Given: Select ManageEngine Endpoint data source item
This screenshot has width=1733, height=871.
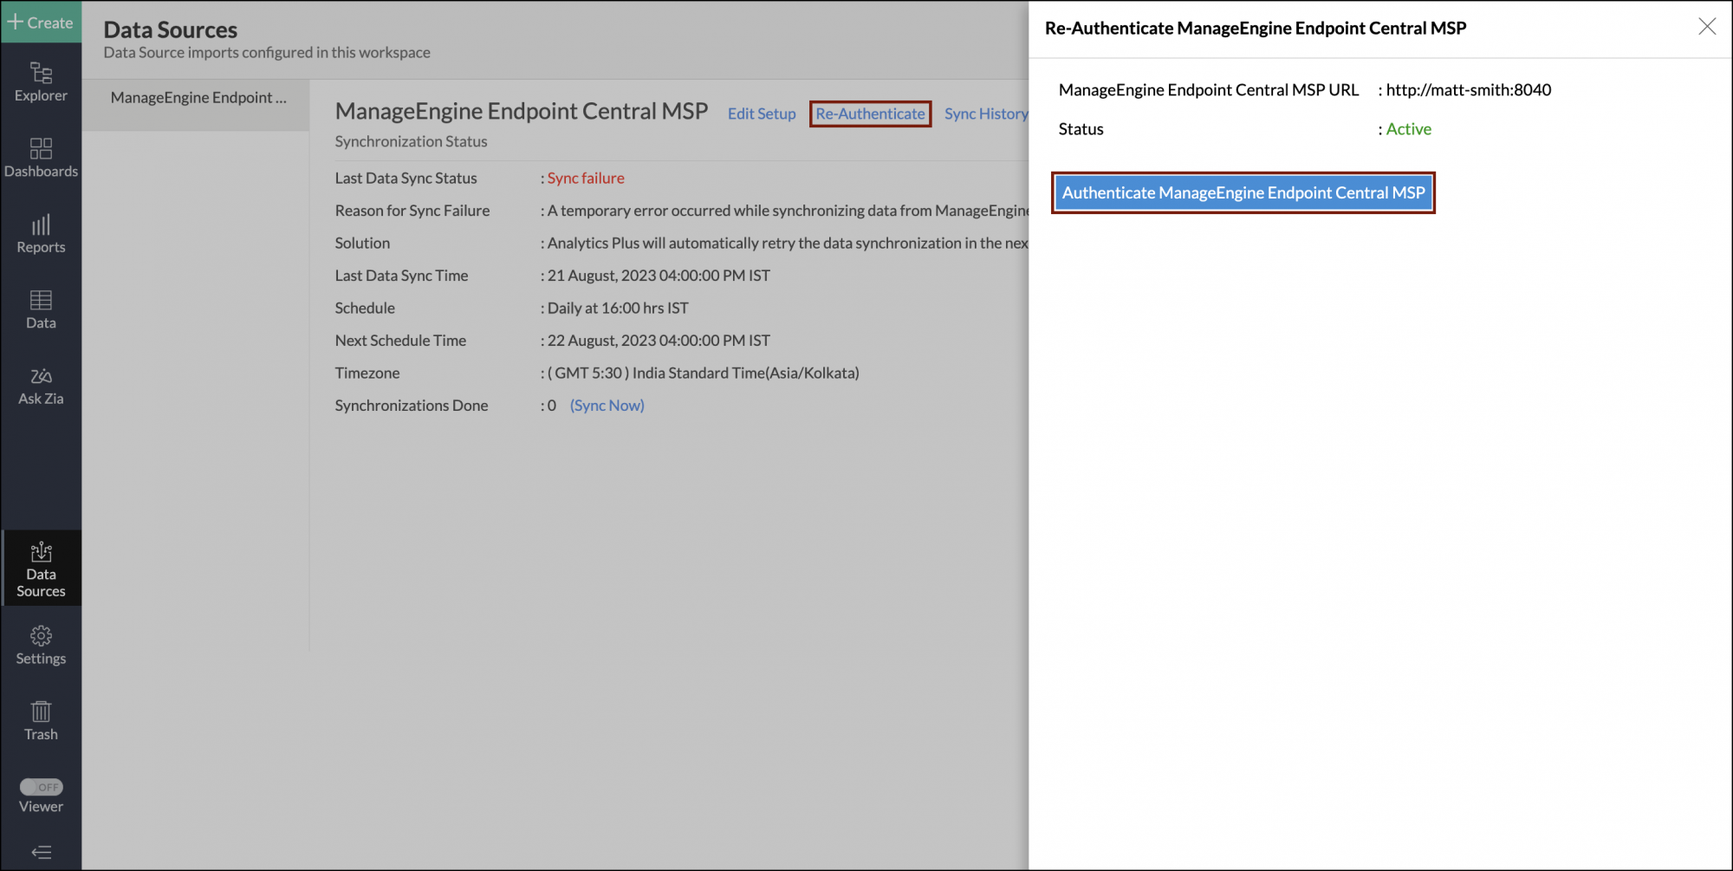Looking at the screenshot, I should tap(198, 98).
